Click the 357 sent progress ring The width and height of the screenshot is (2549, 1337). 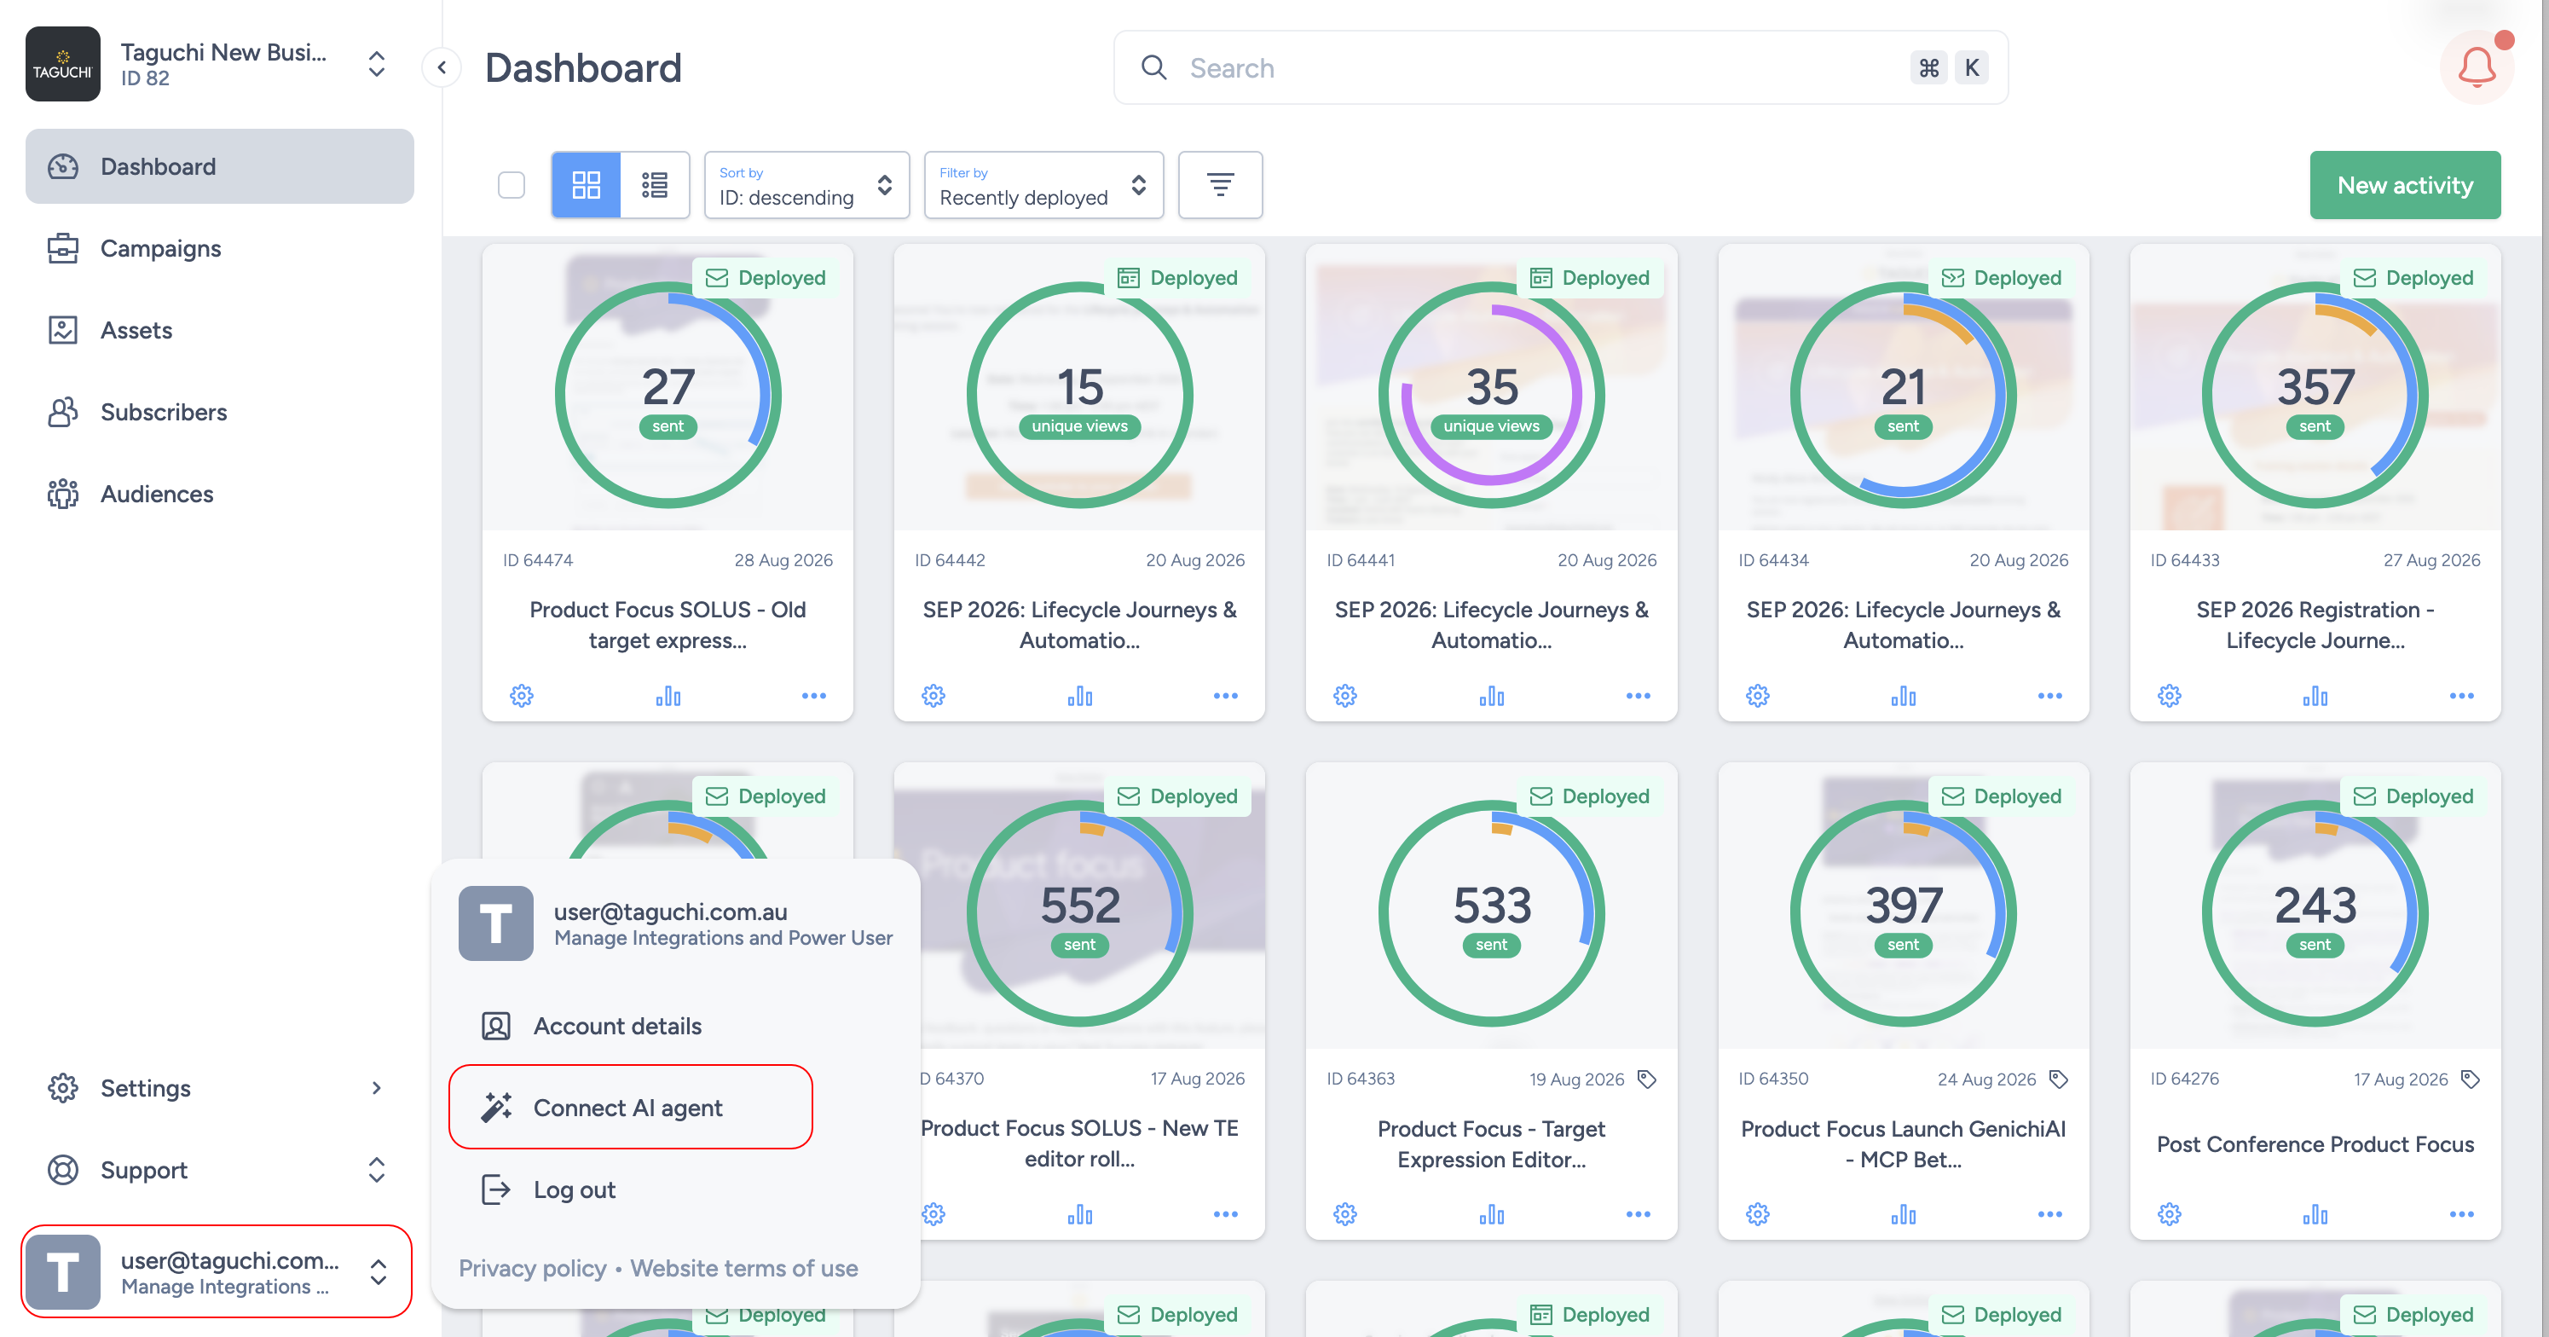pos(2315,395)
